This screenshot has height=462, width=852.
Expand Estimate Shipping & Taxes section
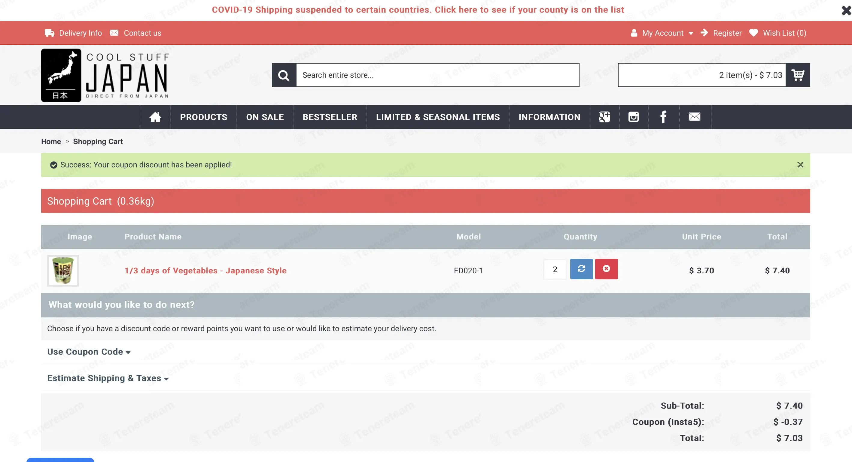(x=108, y=378)
